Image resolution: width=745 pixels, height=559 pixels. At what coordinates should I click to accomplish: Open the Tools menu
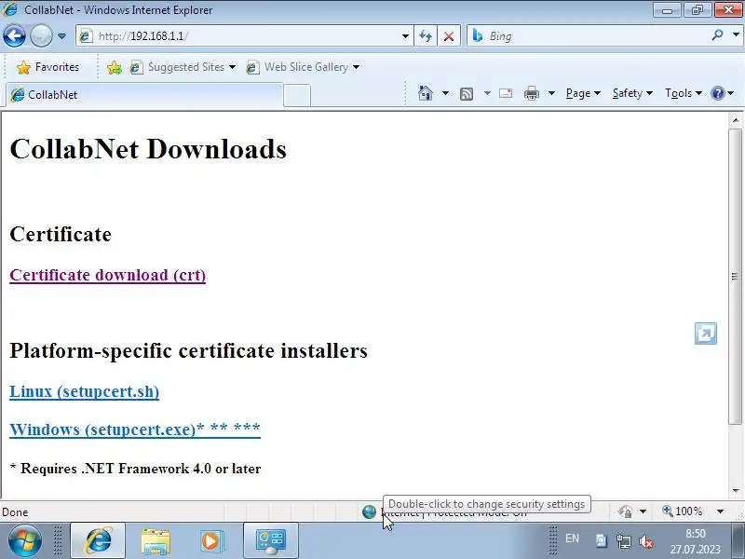pos(684,93)
